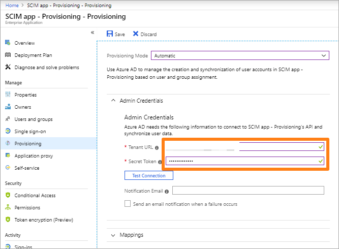Click the Application proxy icon
Screen dimensions: 339x249
click(x=8, y=155)
